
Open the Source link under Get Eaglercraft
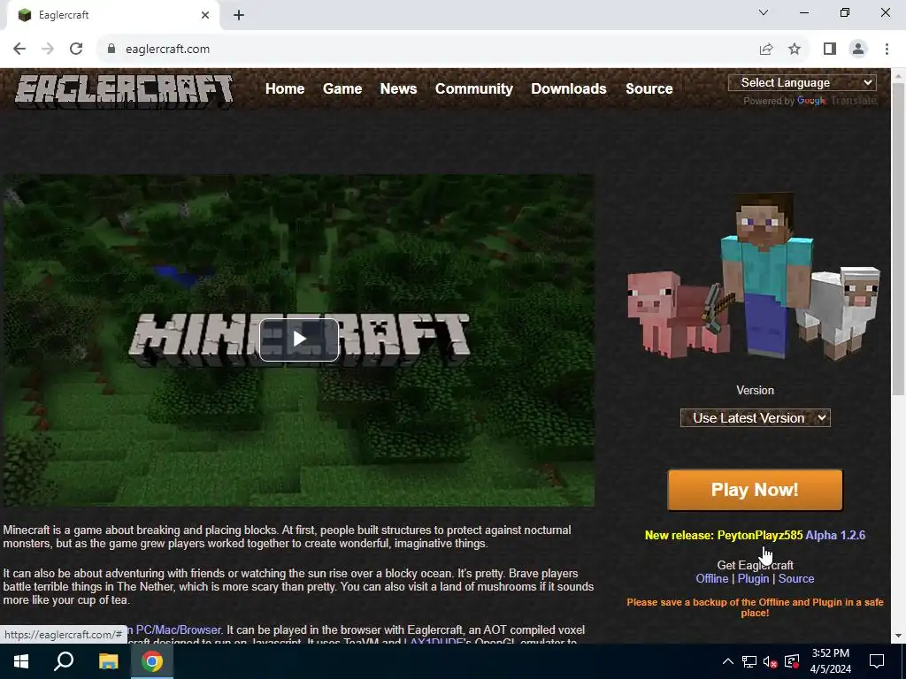pyautogui.click(x=796, y=578)
